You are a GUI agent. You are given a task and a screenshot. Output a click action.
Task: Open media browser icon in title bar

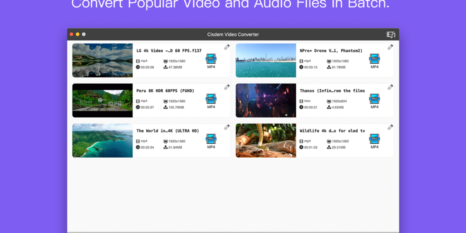coord(391,35)
